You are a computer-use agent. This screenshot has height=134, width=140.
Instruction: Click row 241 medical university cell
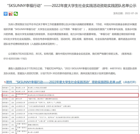[21, 125]
